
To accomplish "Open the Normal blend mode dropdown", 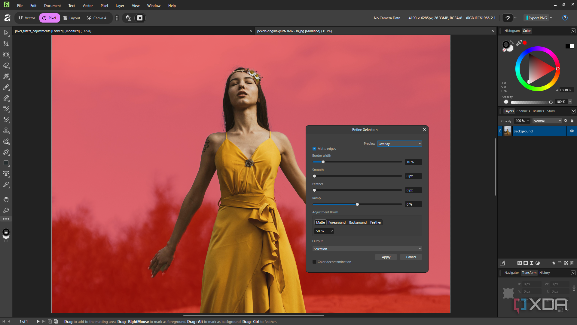I will point(547,121).
